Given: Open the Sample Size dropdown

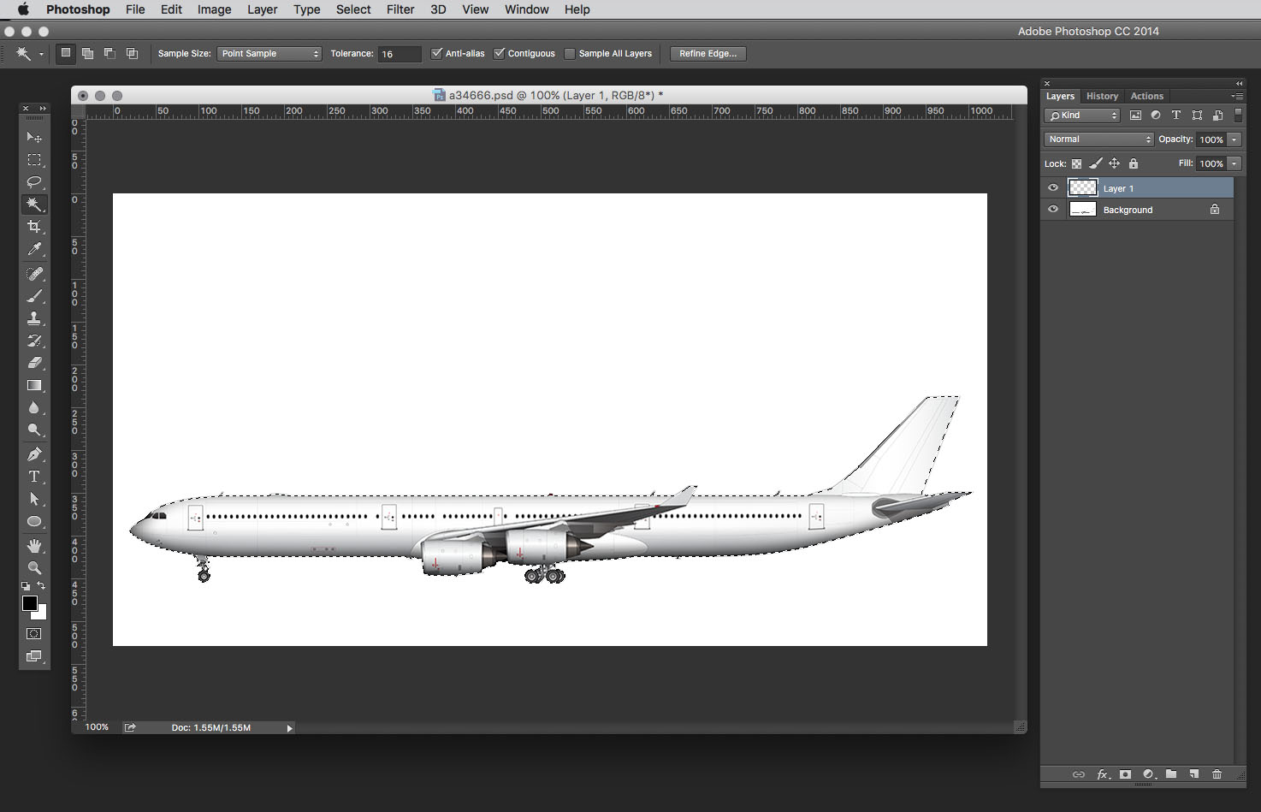Looking at the screenshot, I should 269,54.
